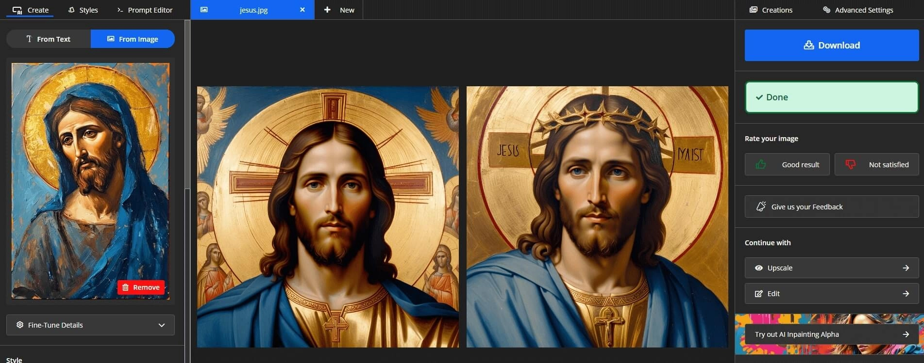Open Advanced Settings
Viewport: 924px width, 363px height.
tap(858, 10)
